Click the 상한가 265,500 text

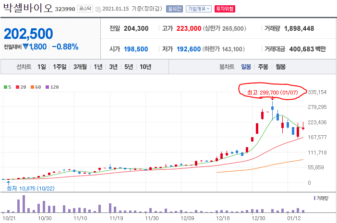point(224,29)
